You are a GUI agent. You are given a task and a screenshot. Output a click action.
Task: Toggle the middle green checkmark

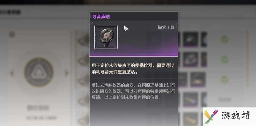225,59
